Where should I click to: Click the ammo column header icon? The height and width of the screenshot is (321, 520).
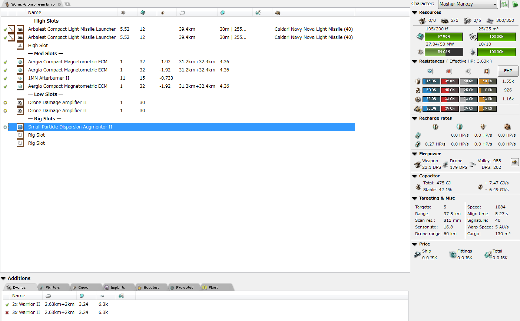tap(278, 13)
